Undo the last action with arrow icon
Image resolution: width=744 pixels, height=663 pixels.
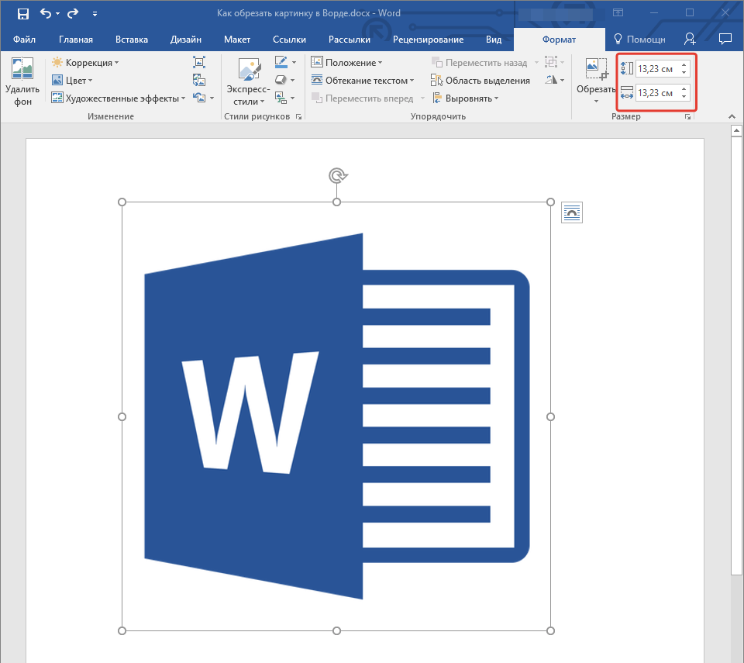coord(46,13)
